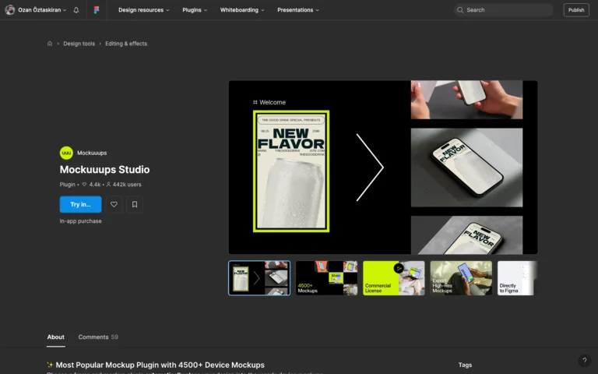Expand the Plugins menu
Viewport: 598px width, 374px height.
195,10
